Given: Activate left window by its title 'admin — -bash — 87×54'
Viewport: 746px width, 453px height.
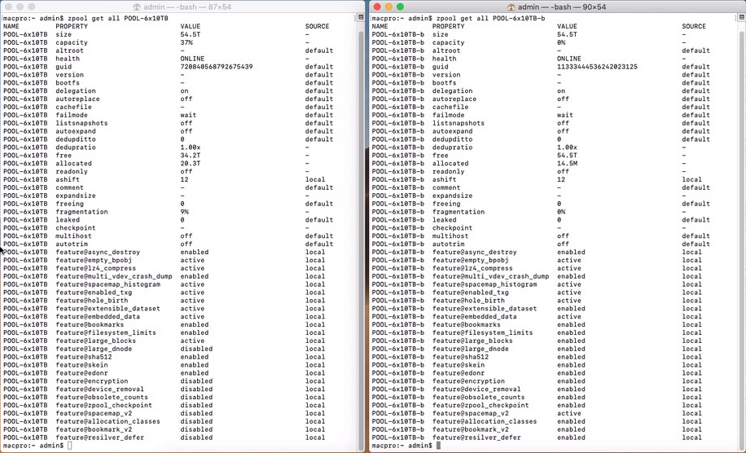Looking at the screenshot, I should coord(187,7).
